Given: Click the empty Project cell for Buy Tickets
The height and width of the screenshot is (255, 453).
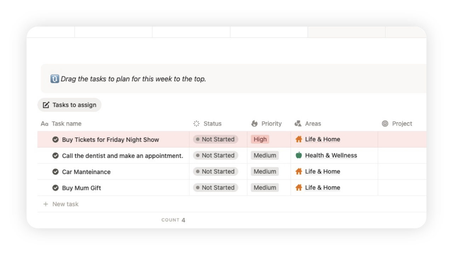Looking at the screenshot, I should (402, 139).
